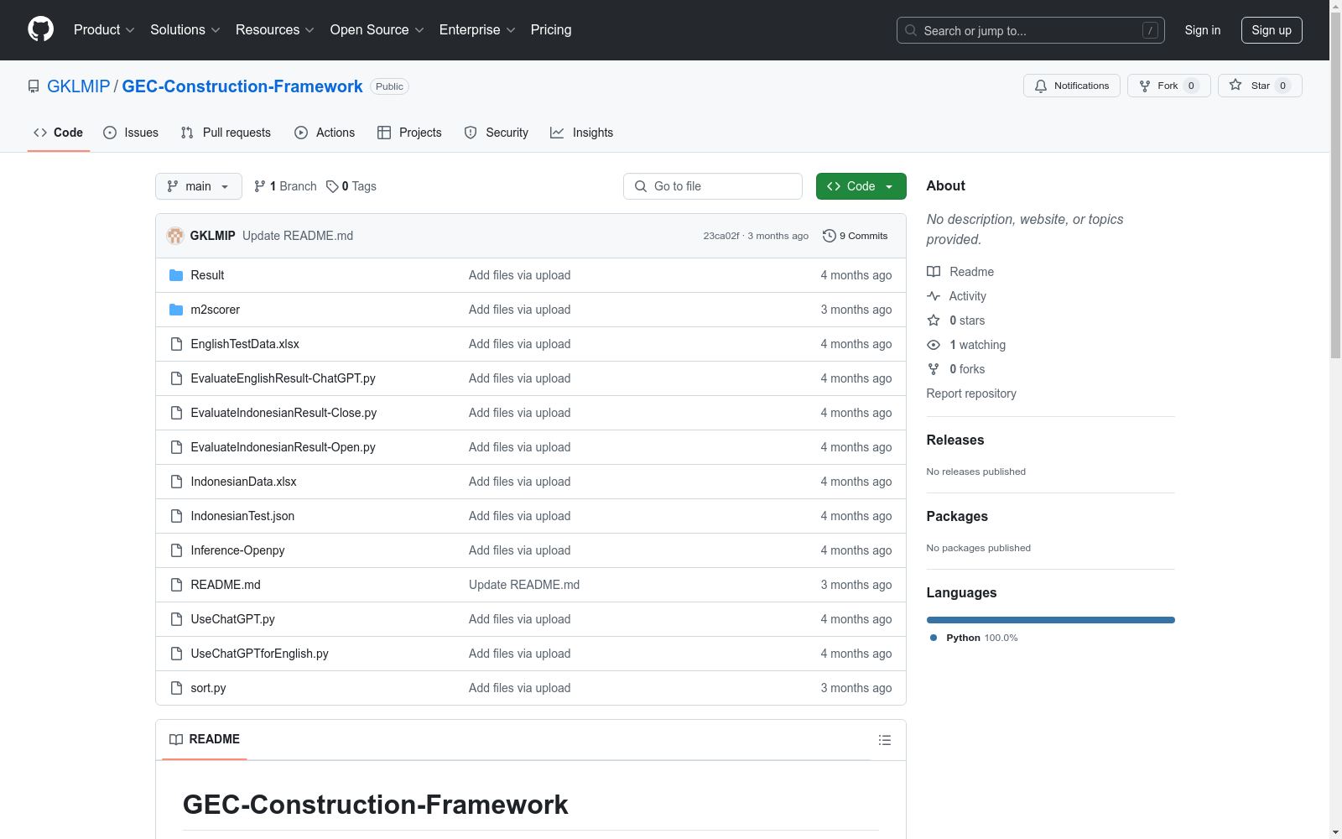
Task: Click the Notifications button
Action: [x=1071, y=86]
